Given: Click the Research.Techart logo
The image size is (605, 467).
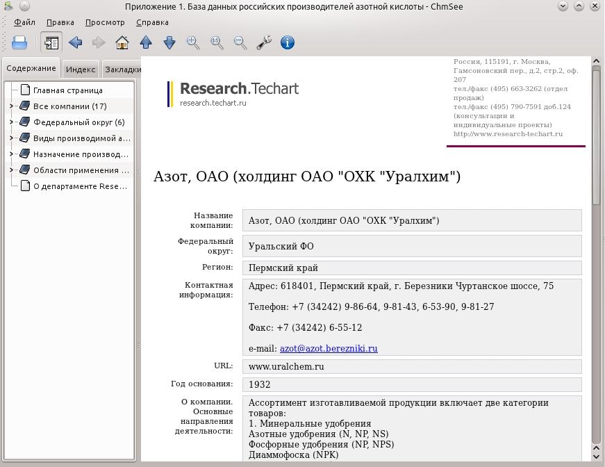Looking at the screenshot, I should point(233,94).
